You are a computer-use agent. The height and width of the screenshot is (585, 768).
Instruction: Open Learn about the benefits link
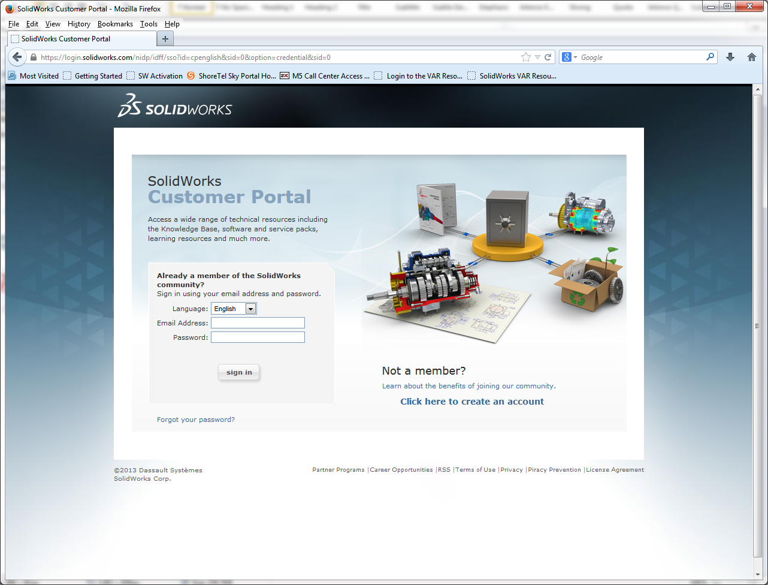tap(469, 386)
